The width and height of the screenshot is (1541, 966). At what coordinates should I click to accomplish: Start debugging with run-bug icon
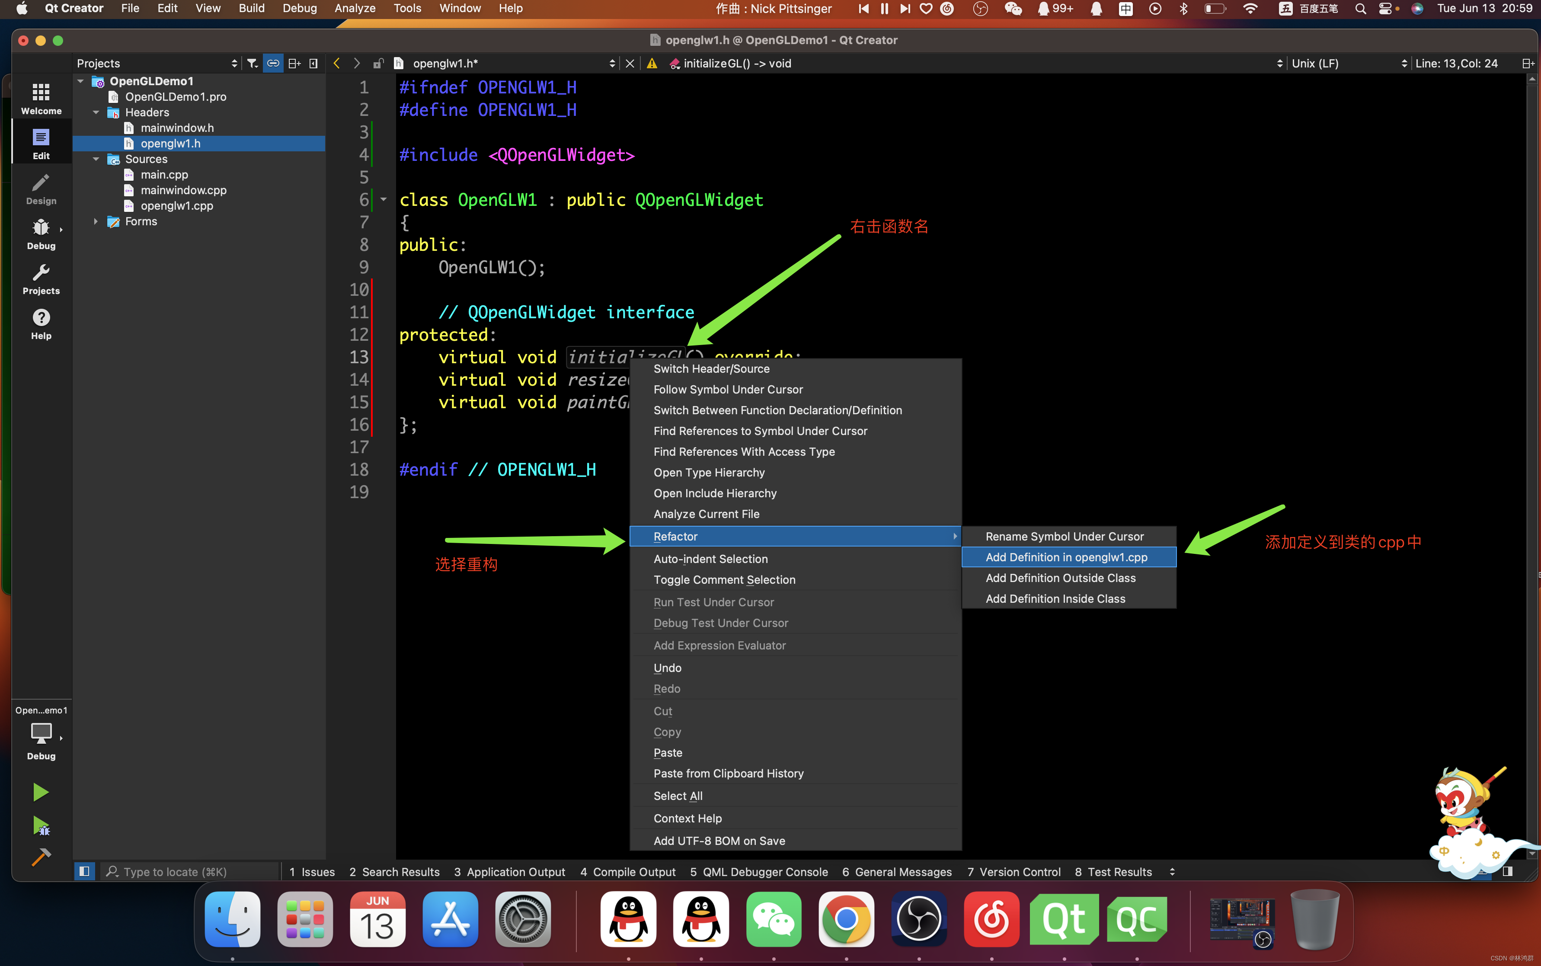41,825
